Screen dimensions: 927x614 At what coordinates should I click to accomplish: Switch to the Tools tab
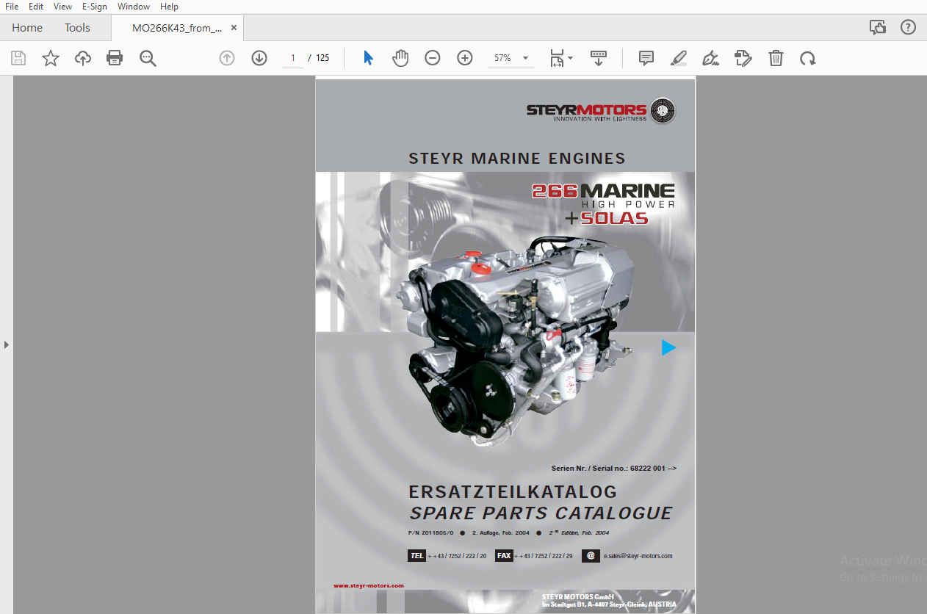pyautogui.click(x=77, y=28)
